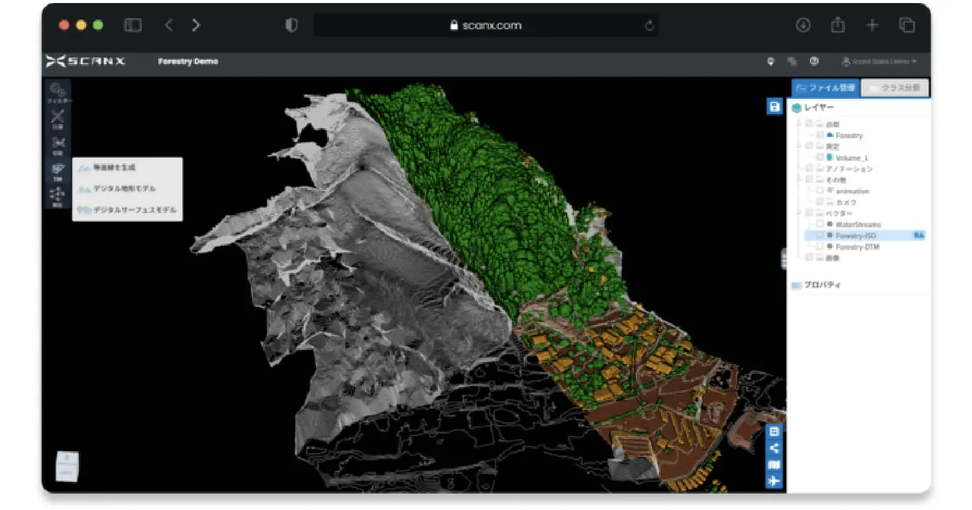Toggle the animation layer checkbox
This screenshot has width=972, height=510.
819,191
